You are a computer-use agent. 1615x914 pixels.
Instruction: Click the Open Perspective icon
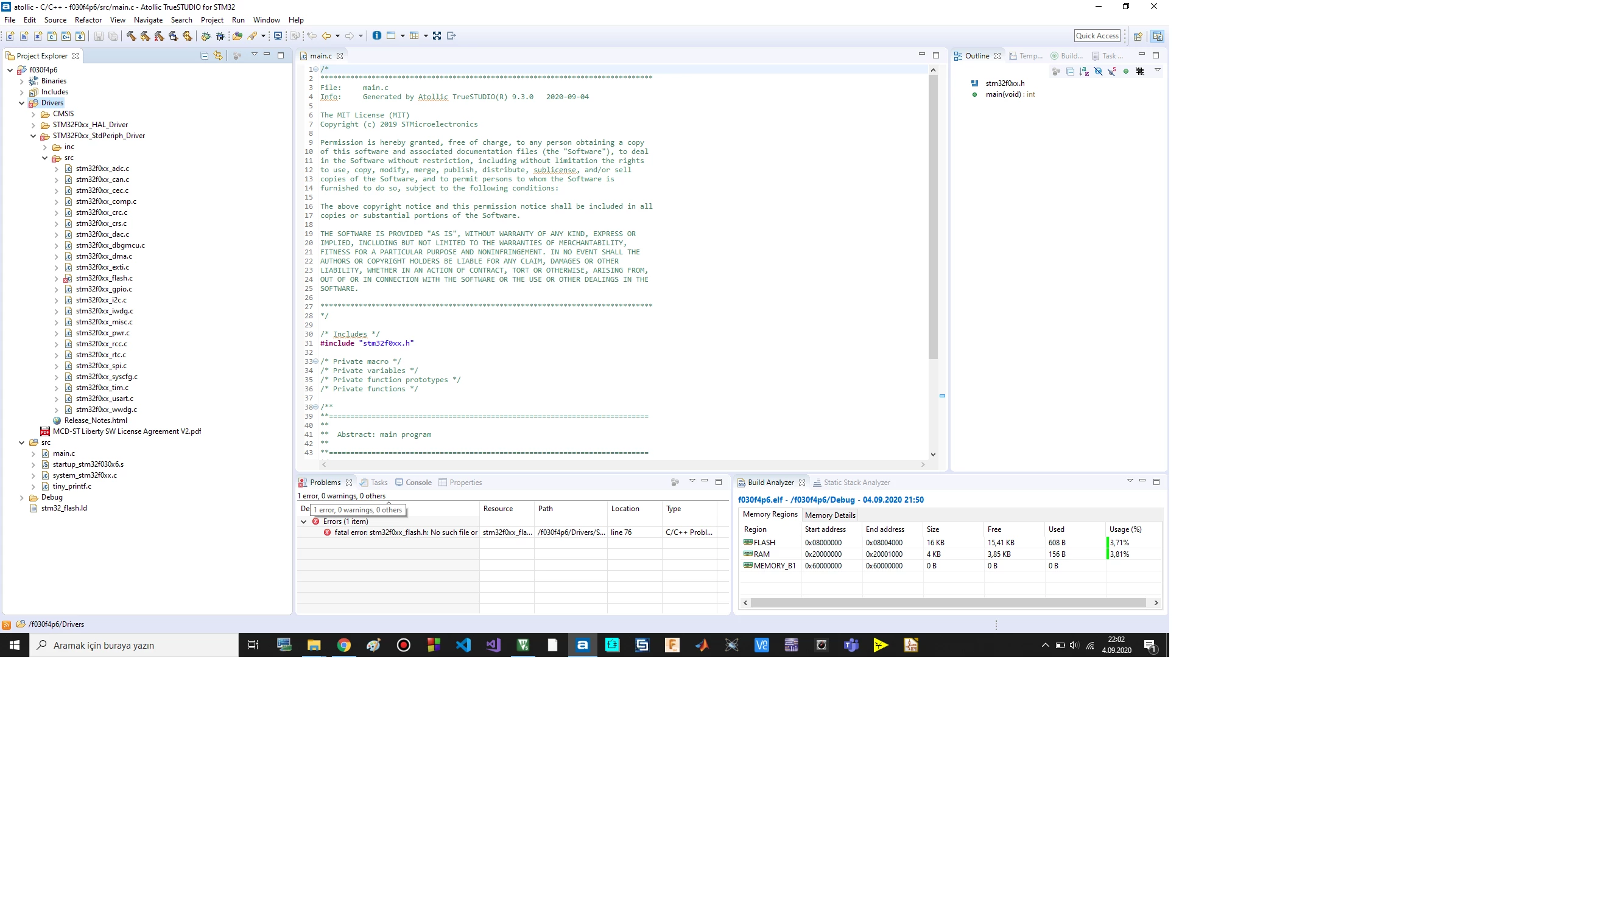pyautogui.click(x=1138, y=36)
